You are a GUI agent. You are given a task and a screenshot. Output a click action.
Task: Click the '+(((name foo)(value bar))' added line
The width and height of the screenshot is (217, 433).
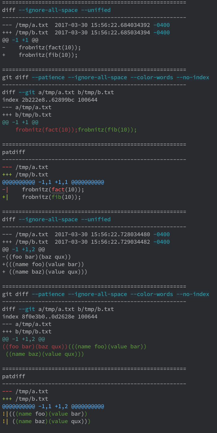43,264
